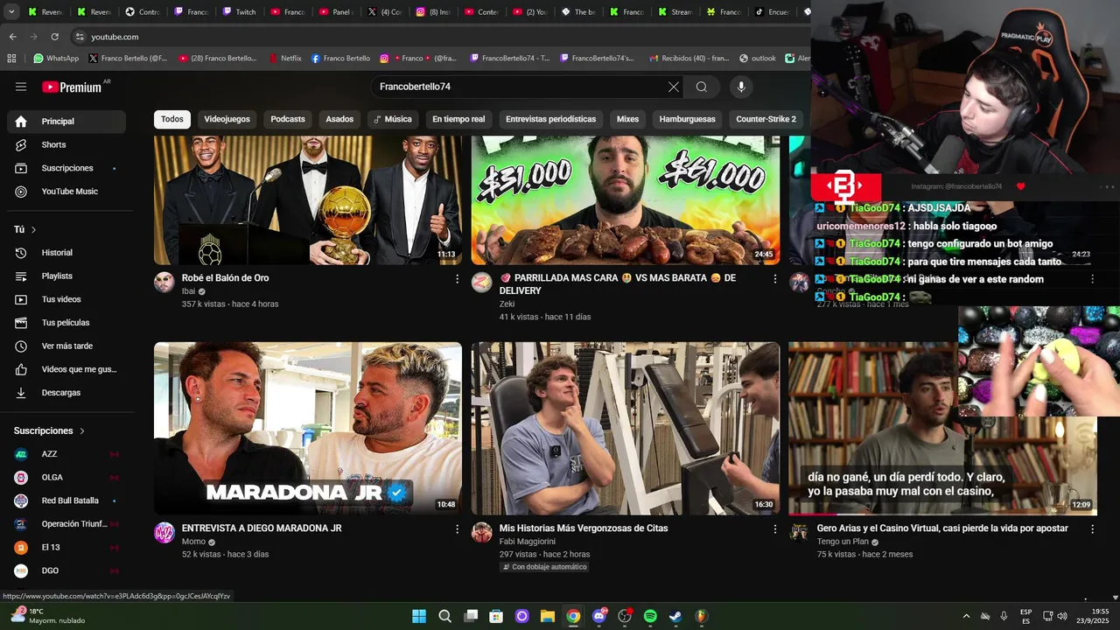
Task: Open the Mis Historias Más Vergonzosas thumbnail
Action: (x=625, y=428)
